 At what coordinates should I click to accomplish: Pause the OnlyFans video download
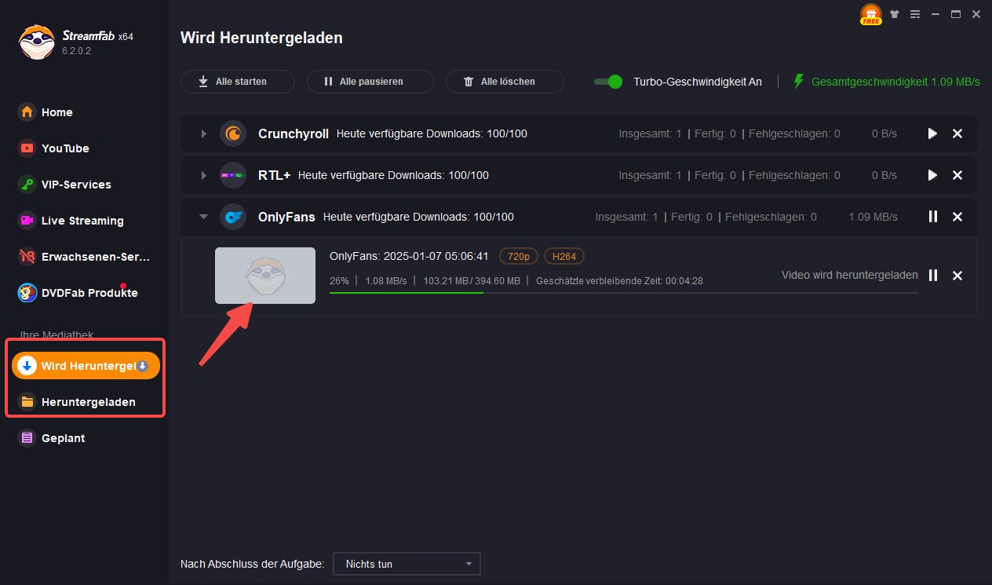pyautogui.click(x=933, y=276)
